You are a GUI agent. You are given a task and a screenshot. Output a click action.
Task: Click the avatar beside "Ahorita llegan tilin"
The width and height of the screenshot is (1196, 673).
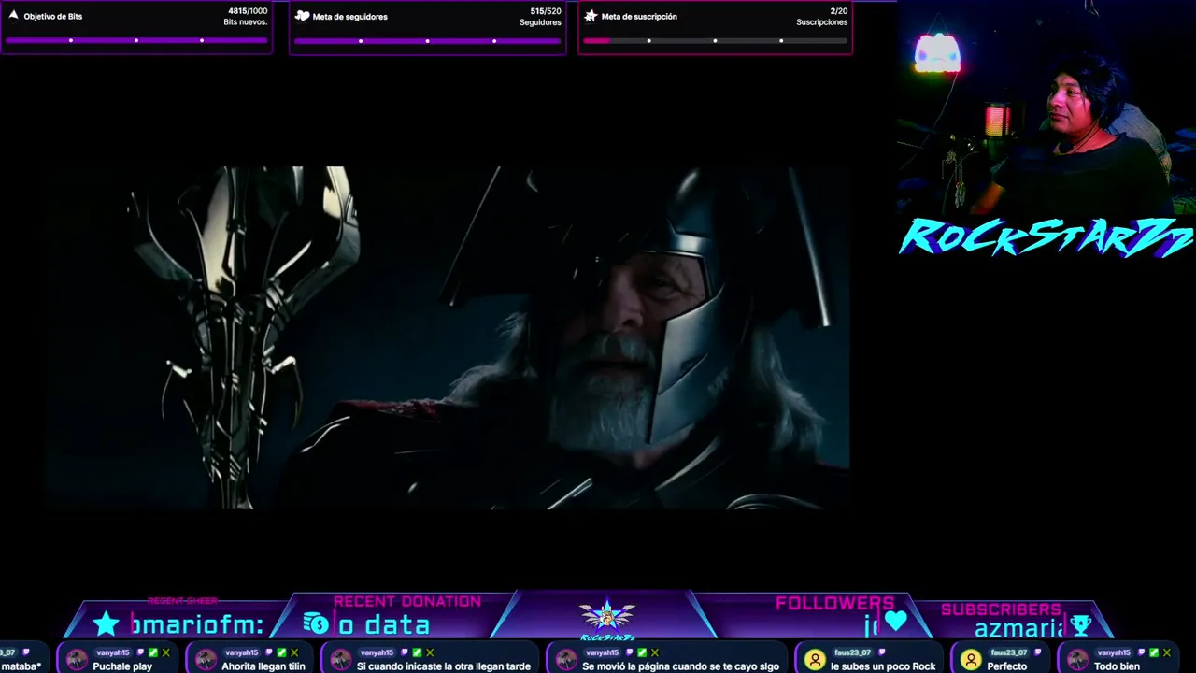(x=206, y=660)
